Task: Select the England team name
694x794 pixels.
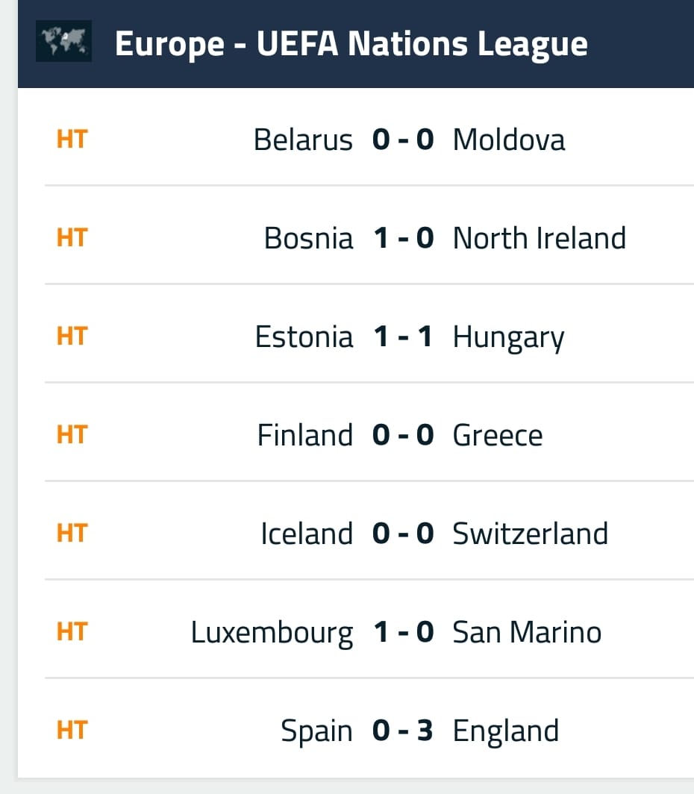Action: point(506,732)
